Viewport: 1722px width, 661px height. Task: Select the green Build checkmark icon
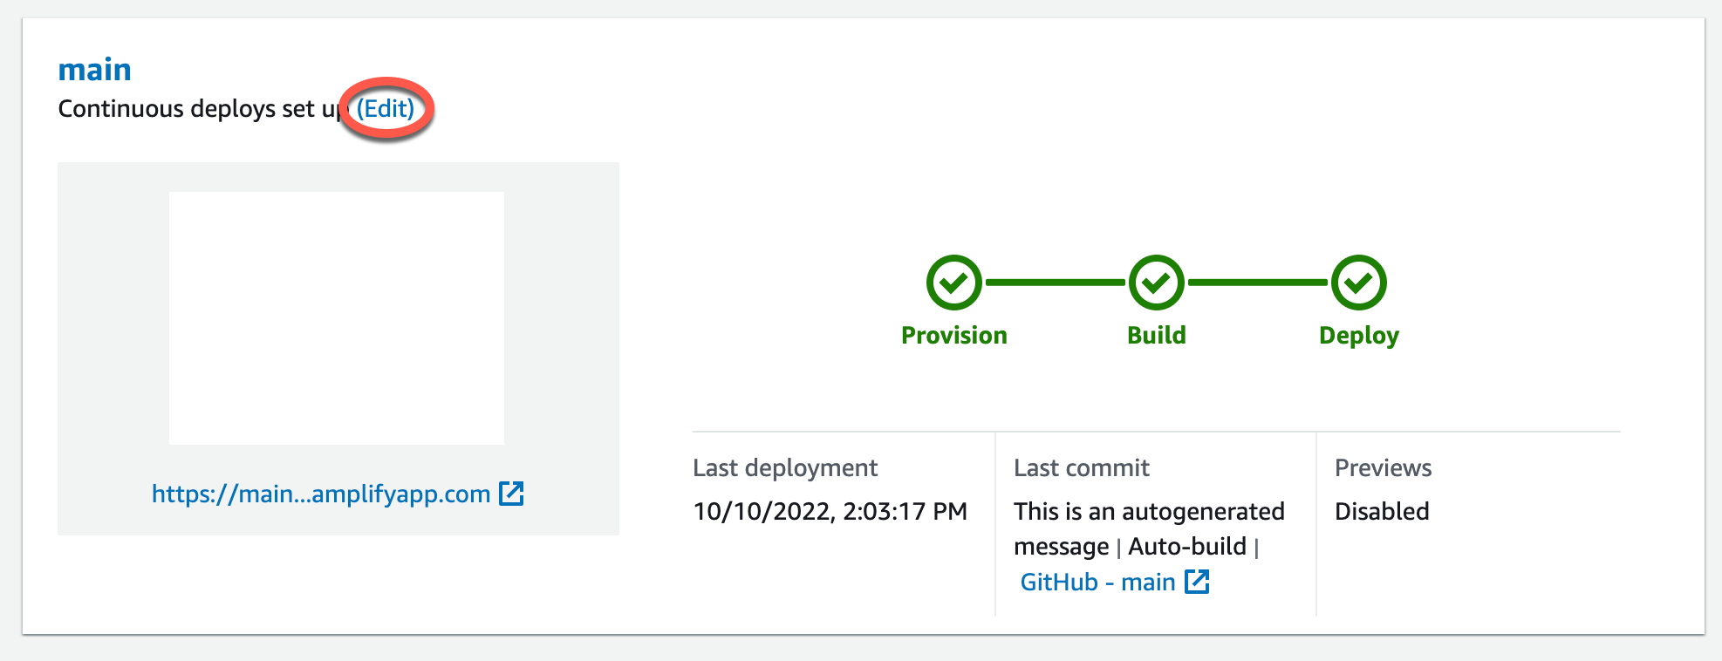click(1156, 282)
